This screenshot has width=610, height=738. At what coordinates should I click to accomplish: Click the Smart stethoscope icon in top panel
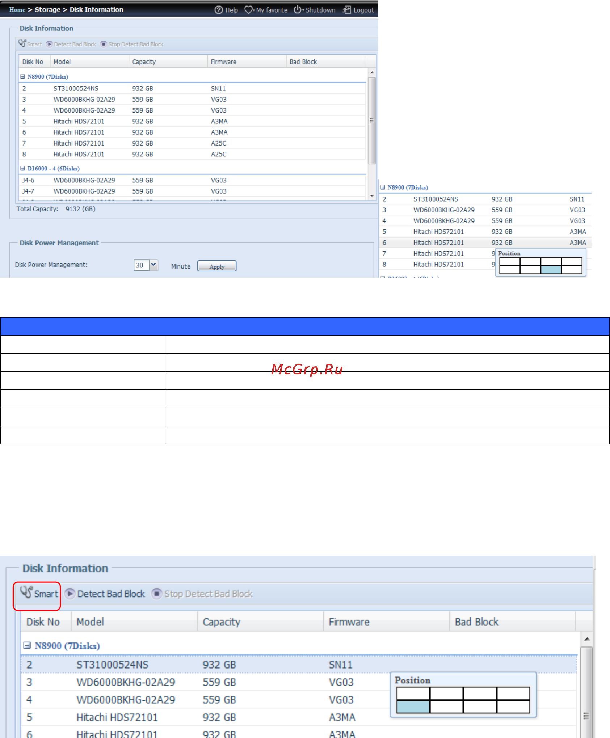point(22,44)
